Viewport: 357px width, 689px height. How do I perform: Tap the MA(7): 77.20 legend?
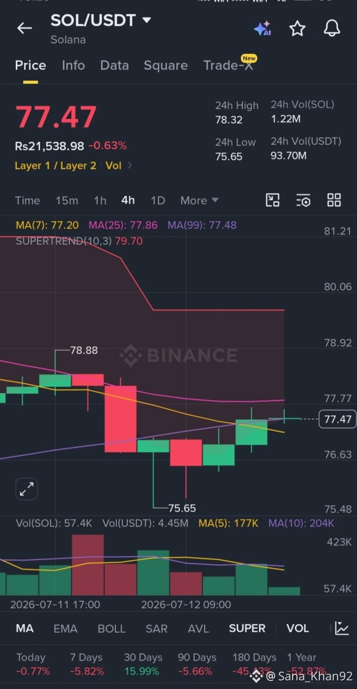[47, 225]
